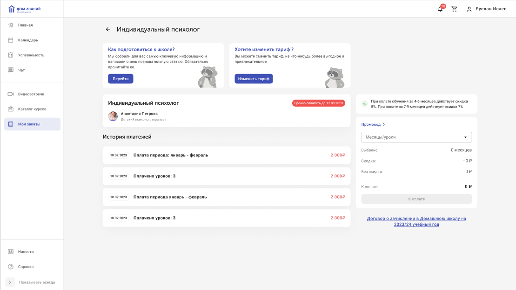The width and height of the screenshot is (516, 290).
Task: Open Справка menu item
Action: pyautogui.click(x=32, y=267)
